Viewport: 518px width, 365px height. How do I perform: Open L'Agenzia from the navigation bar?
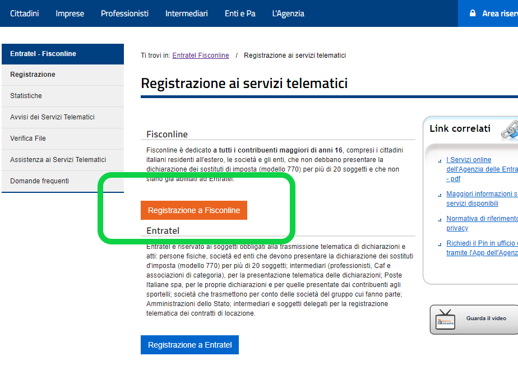click(288, 13)
